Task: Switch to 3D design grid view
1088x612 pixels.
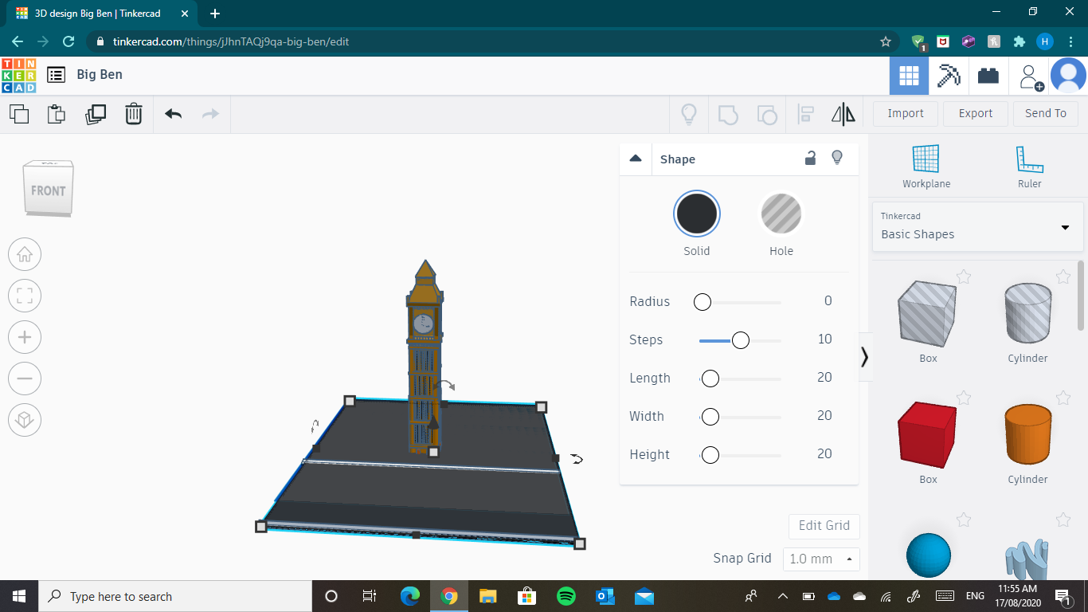Action: pyautogui.click(x=909, y=76)
